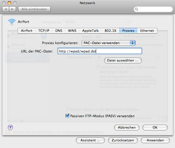This screenshot has width=175, height=148.
Task: Click the Proxies konfigurieren label
Action: (60, 43)
